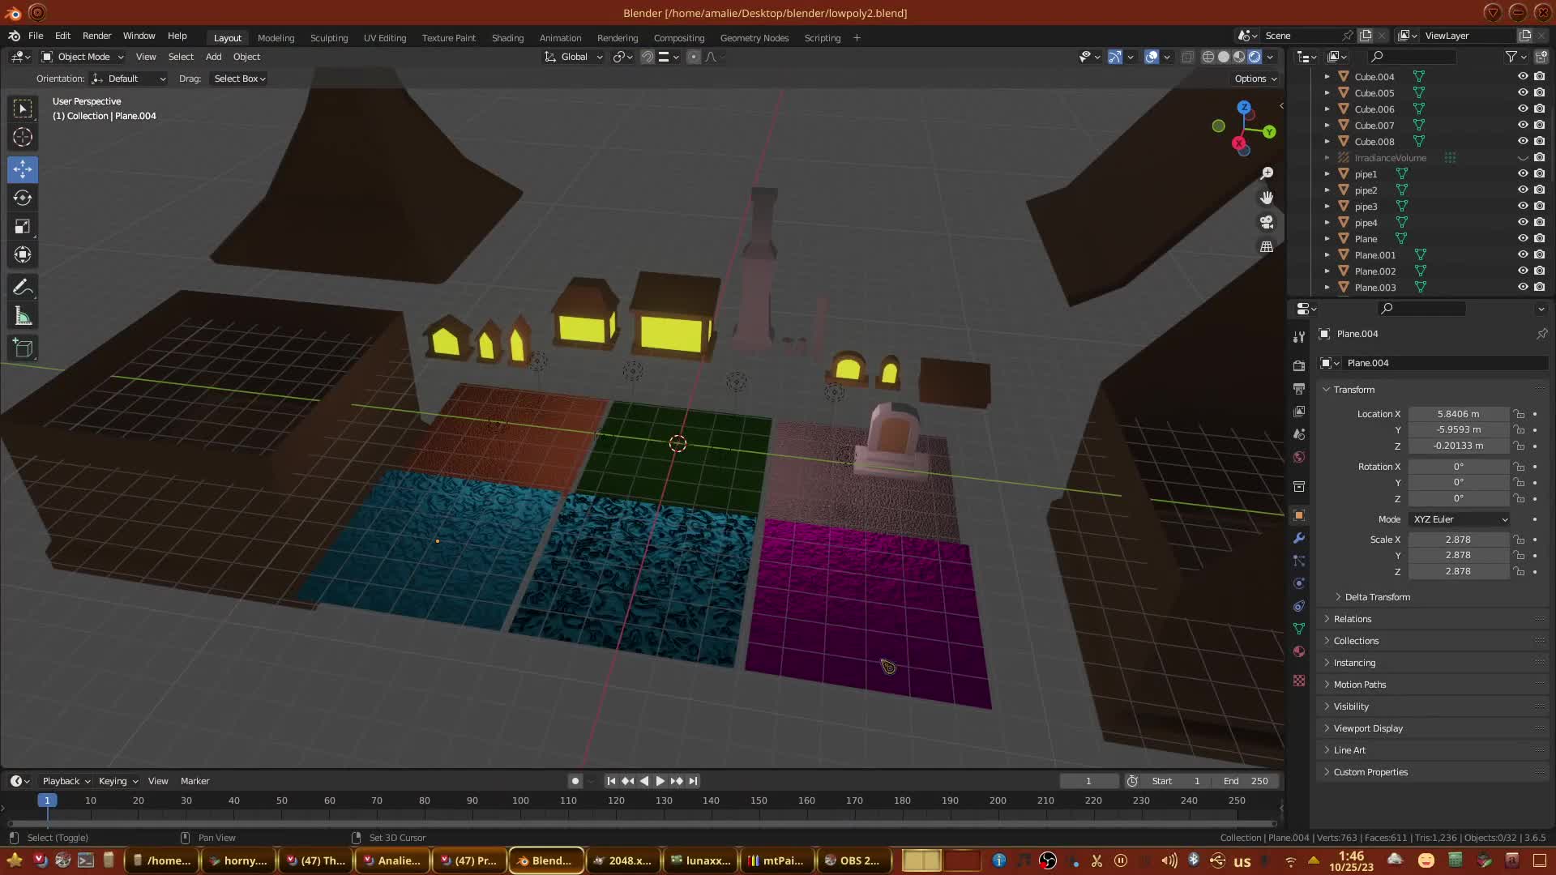Click the Options button in viewport header
This screenshot has width=1556, height=875.
[1255, 79]
